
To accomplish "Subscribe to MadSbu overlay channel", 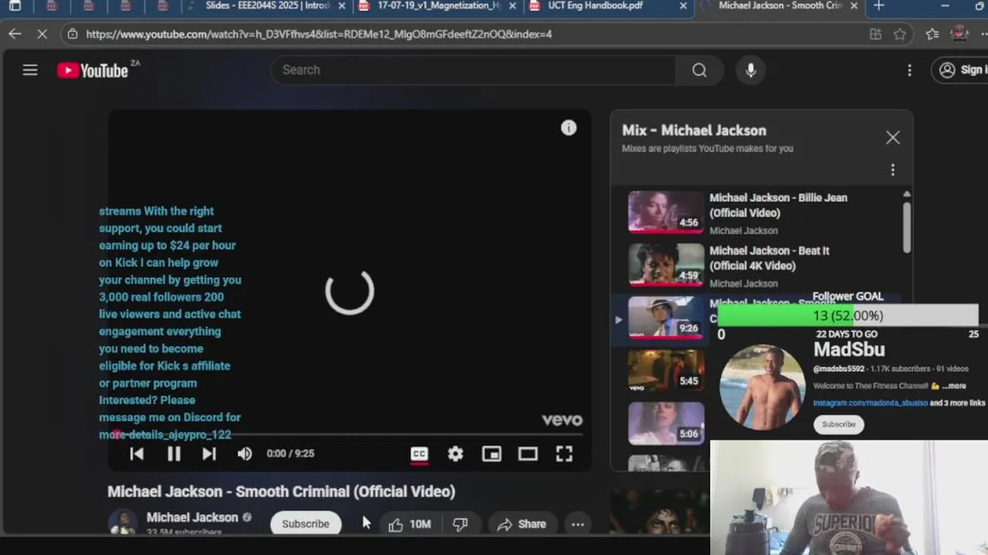I will tap(838, 424).
